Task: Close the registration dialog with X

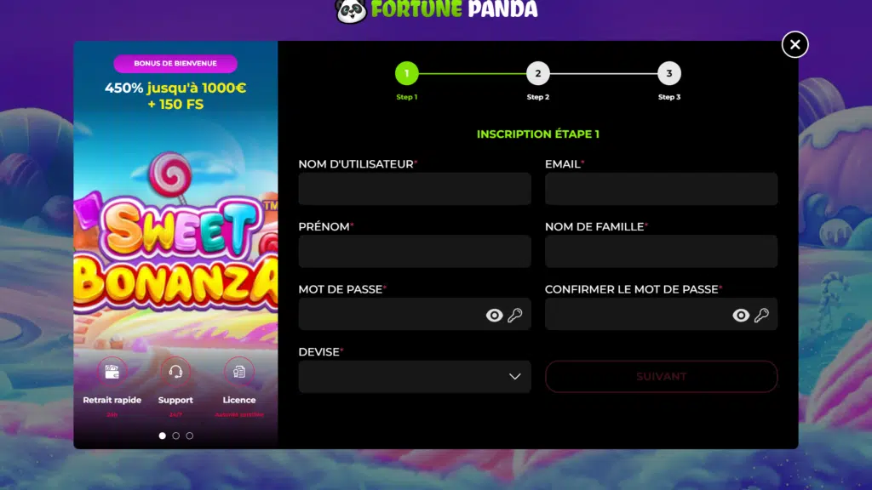Action: (x=795, y=44)
